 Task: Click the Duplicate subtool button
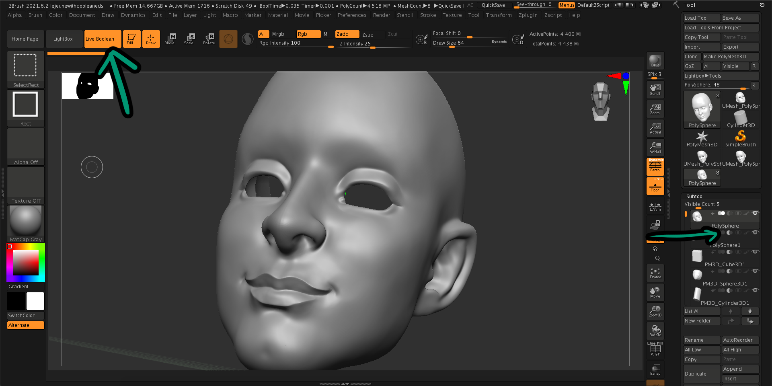[702, 374]
